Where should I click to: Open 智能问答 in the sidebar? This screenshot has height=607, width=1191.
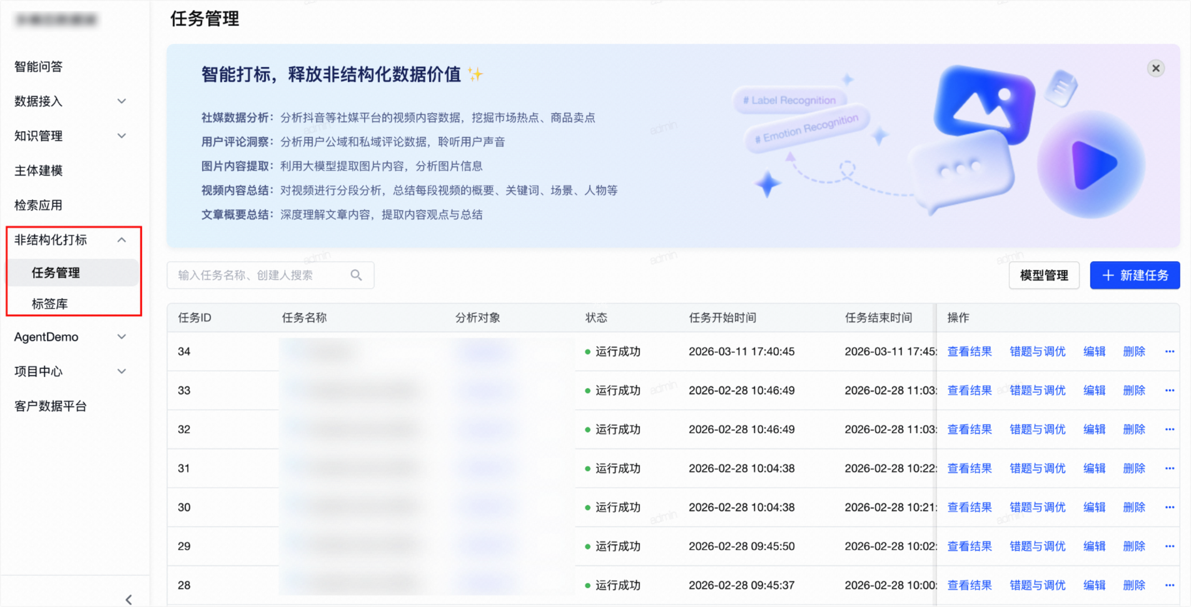pos(38,67)
